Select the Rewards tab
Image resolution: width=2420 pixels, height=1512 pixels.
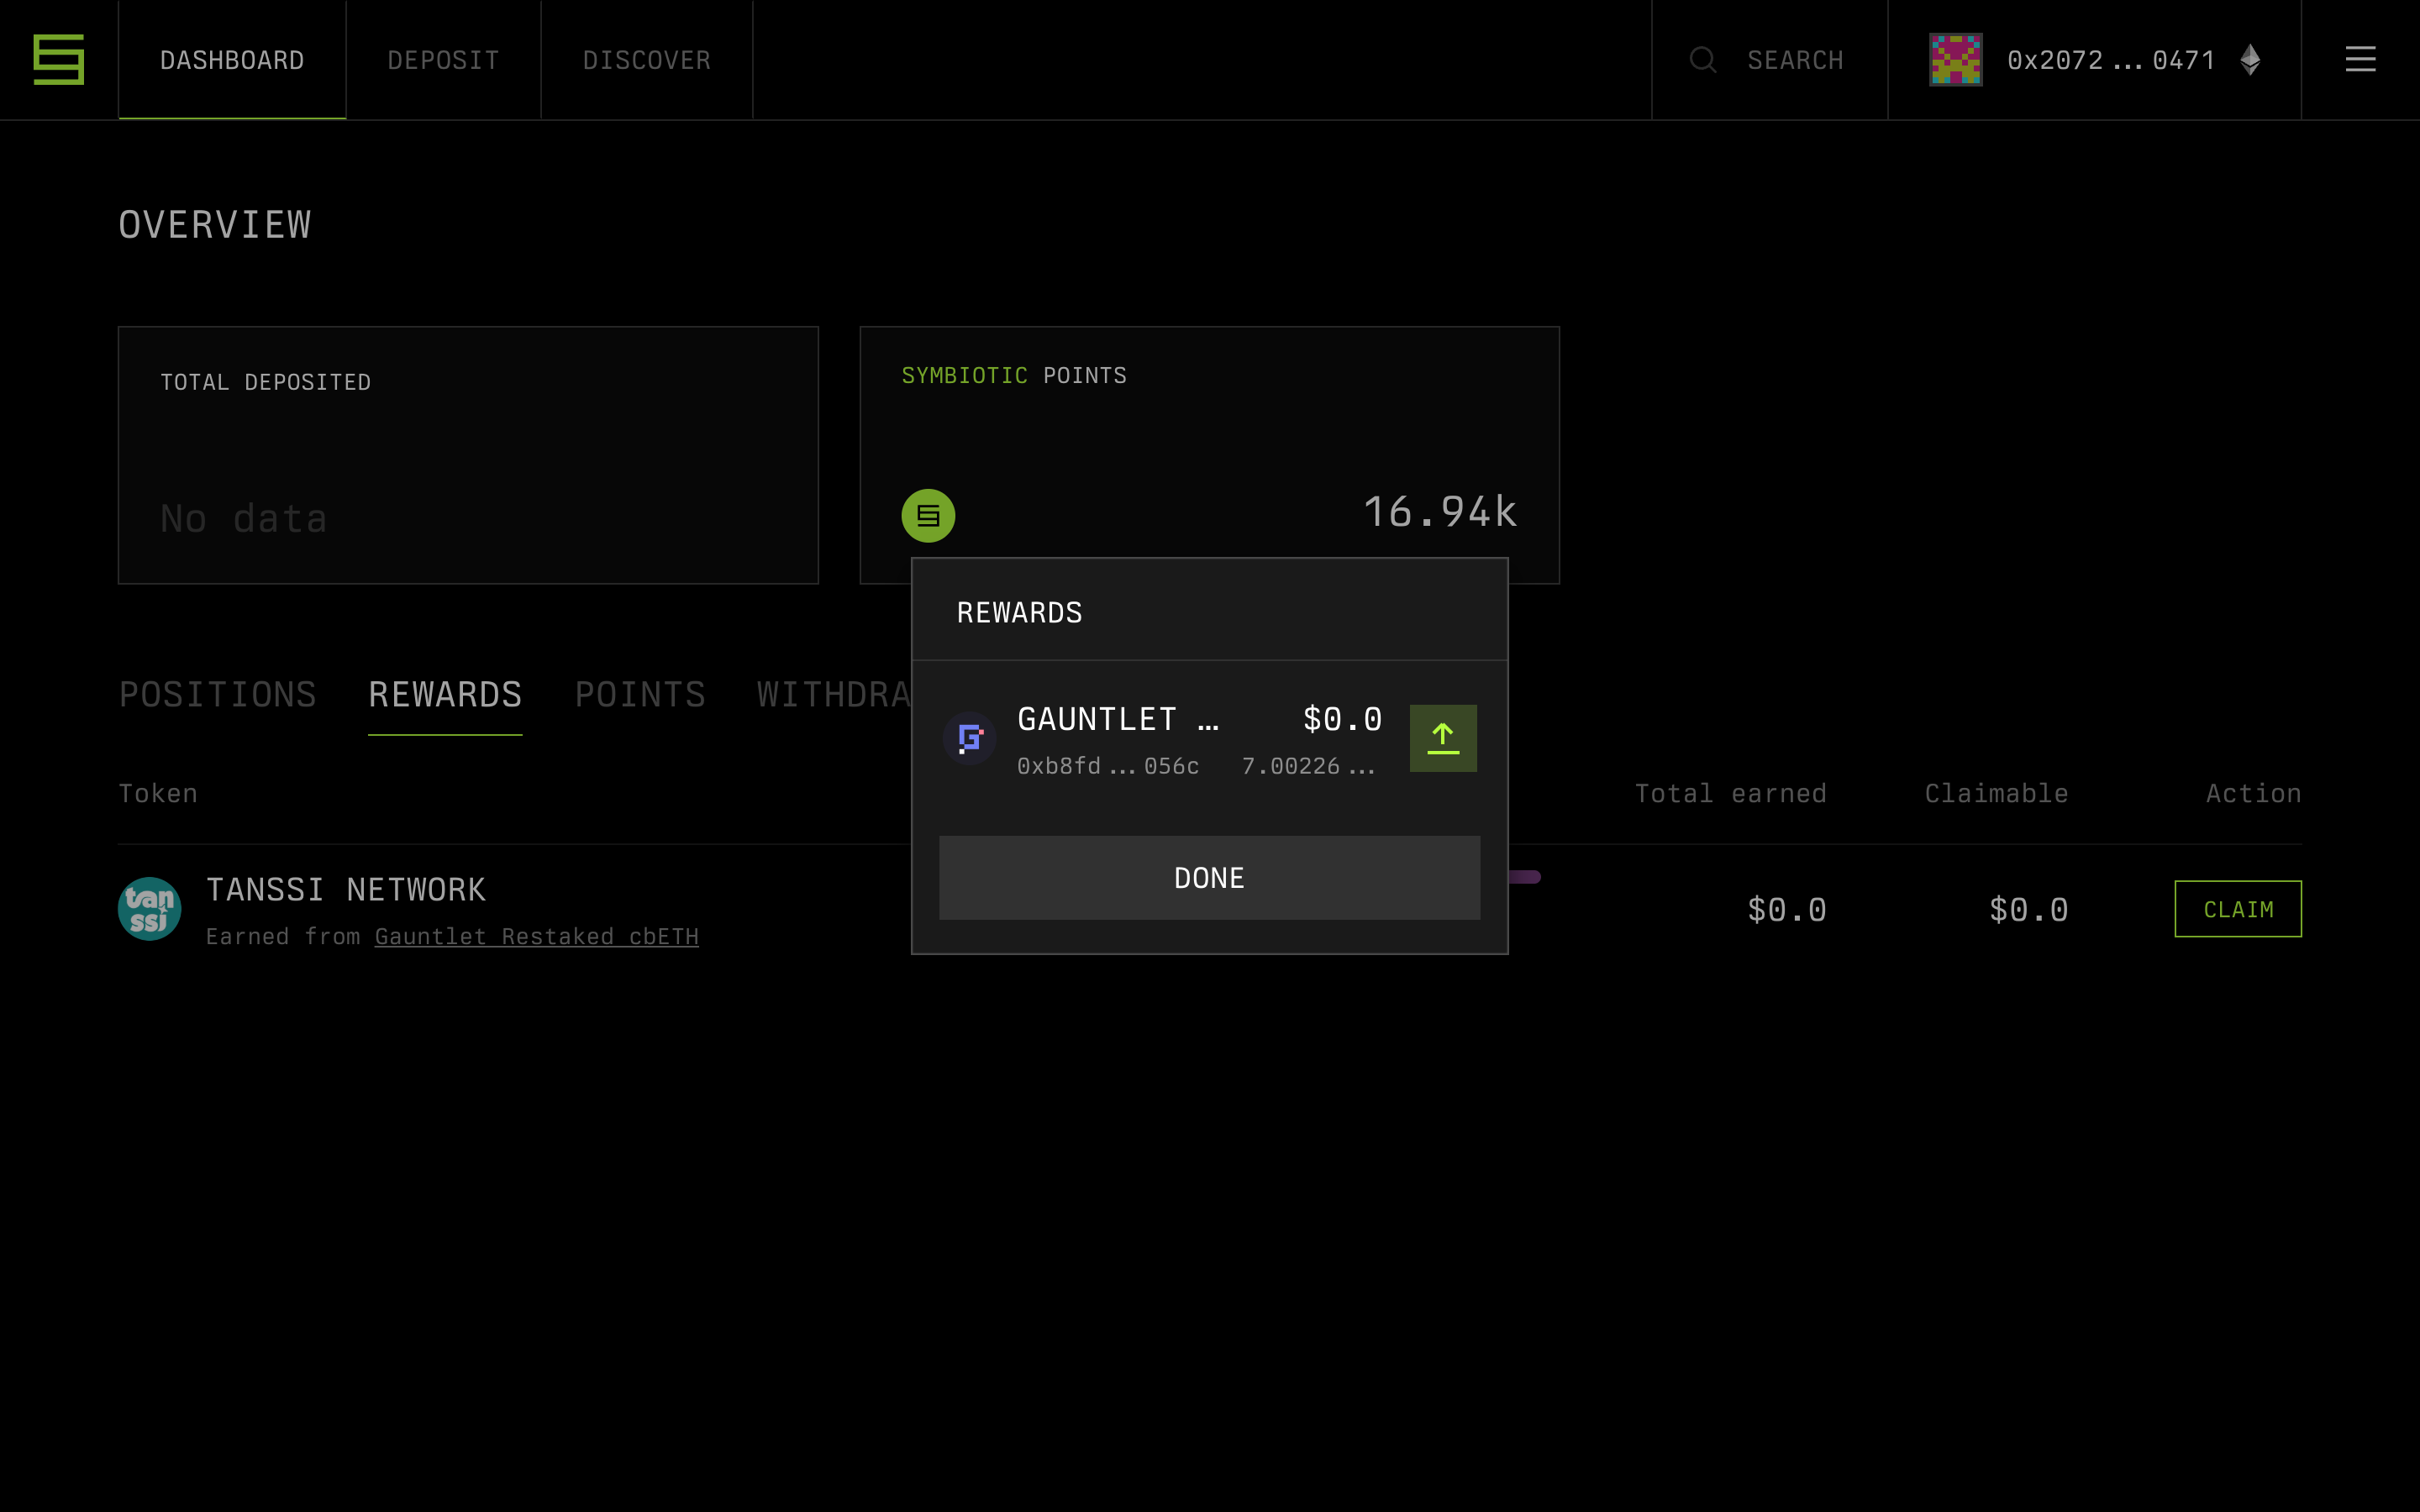point(445,694)
